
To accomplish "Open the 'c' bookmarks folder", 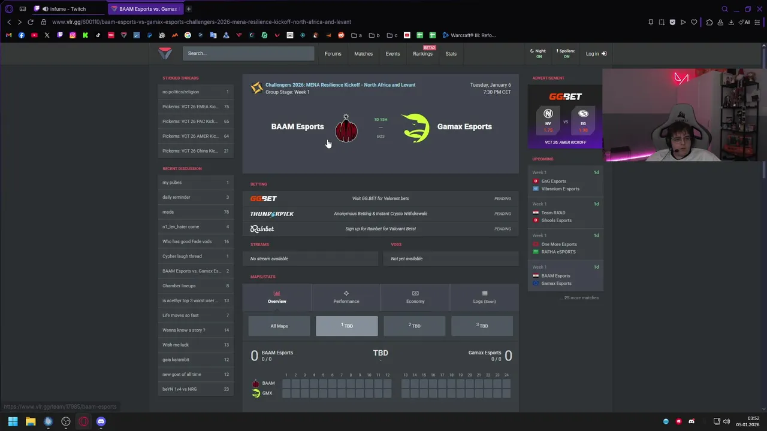I will [x=392, y=35].
